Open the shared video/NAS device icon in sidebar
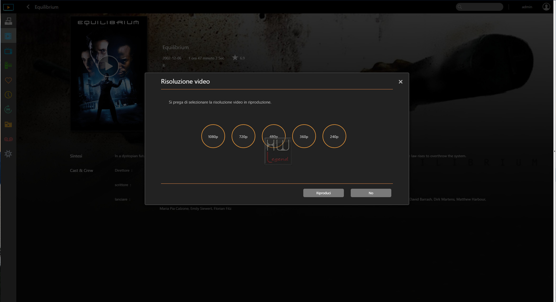 (8, 21)
